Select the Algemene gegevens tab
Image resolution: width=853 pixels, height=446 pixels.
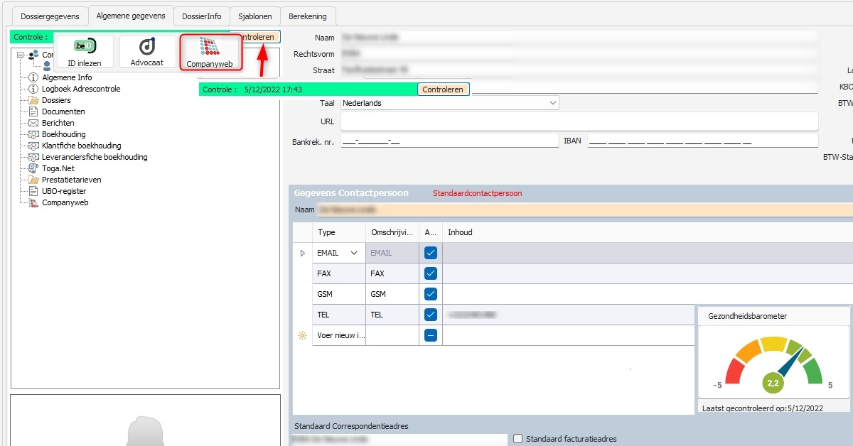(131, 16)
